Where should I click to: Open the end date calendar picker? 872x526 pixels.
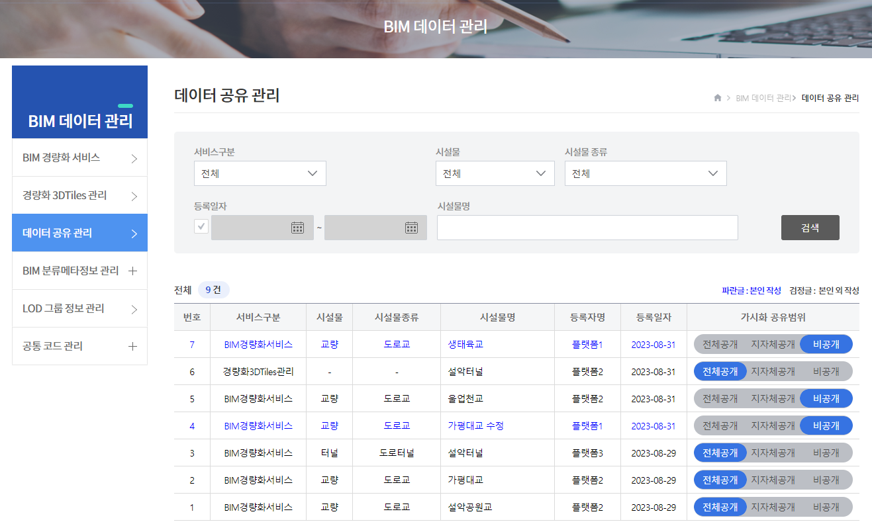[411, 226]
